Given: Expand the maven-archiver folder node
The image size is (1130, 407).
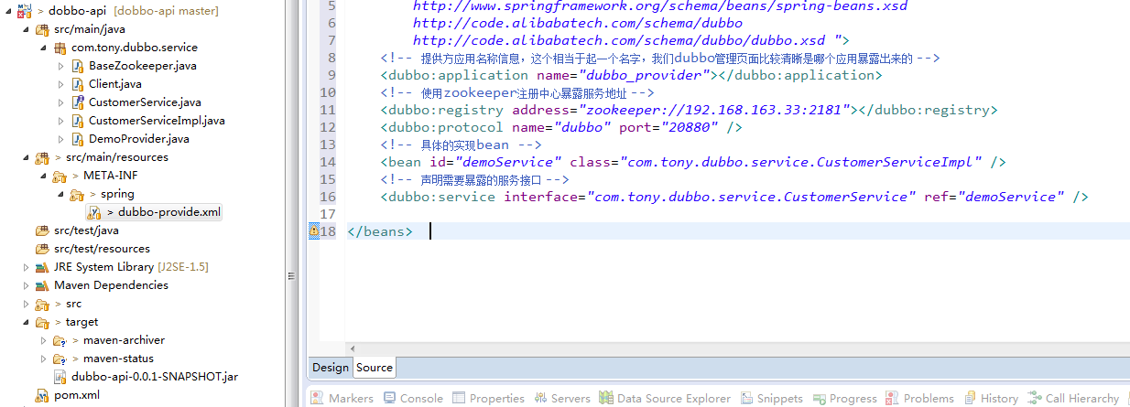Looking at the screenshot, I should pos(43,340).
